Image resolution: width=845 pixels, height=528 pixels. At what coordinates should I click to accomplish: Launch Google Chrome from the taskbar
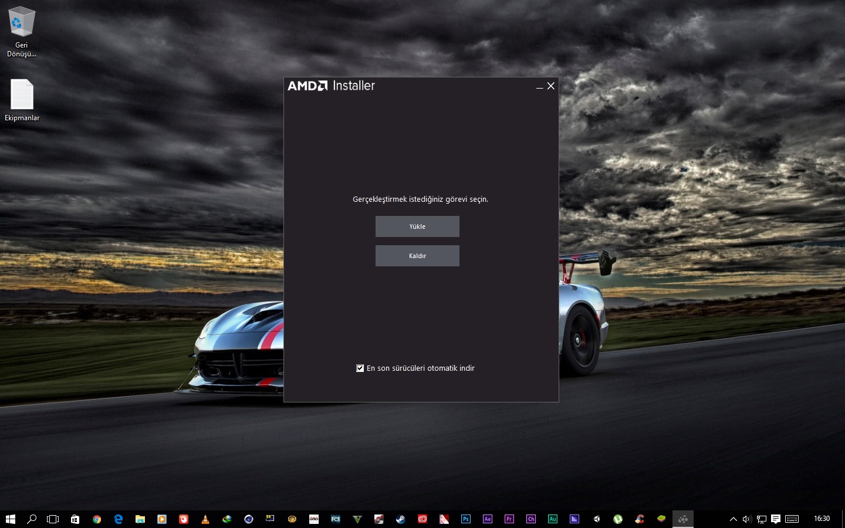(x=97, y=519)
